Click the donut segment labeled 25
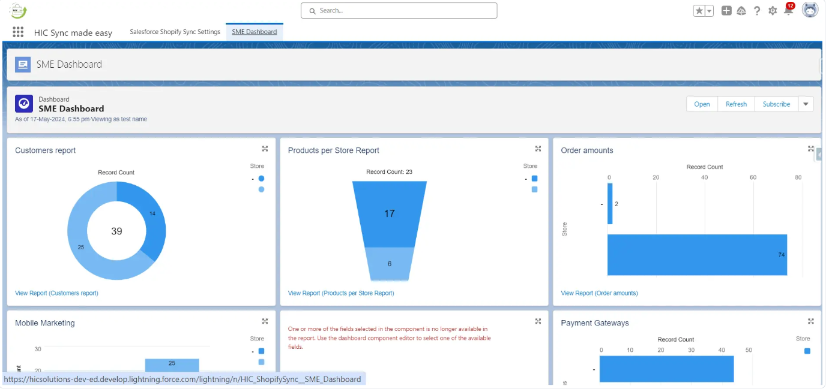Screen dimensions: 826x392 [x=81, y=246]
